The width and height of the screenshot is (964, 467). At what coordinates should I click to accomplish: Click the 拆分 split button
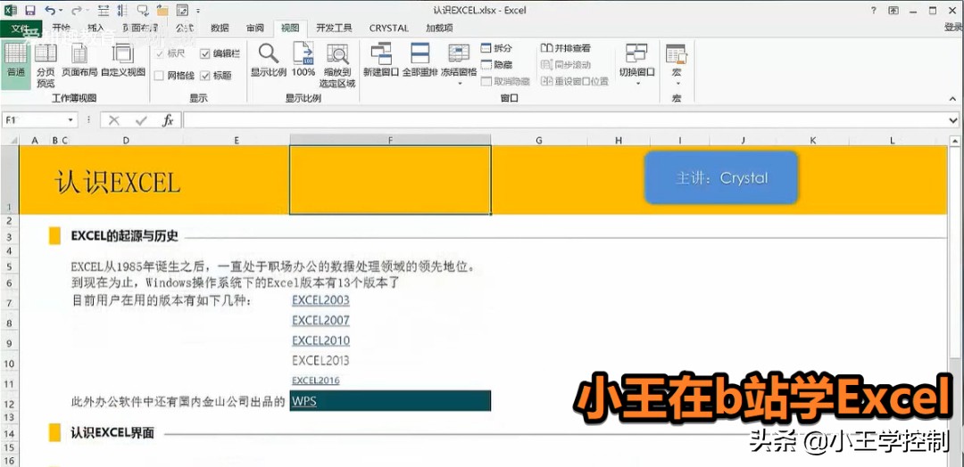click(x=497, y=48)
